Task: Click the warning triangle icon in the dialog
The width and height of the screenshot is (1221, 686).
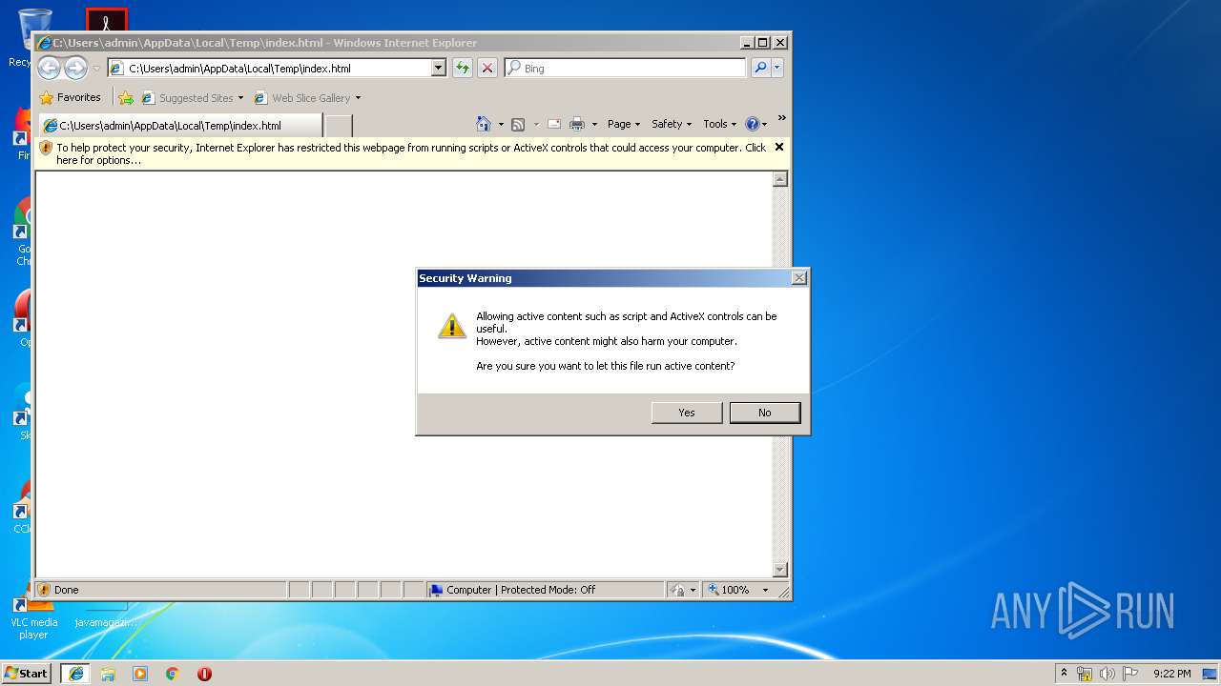Action: [x=452, y=325]
